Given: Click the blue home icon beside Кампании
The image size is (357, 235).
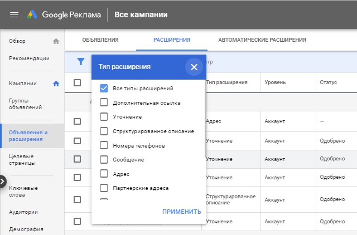Looking at the screenshot, I should point(56,84).
